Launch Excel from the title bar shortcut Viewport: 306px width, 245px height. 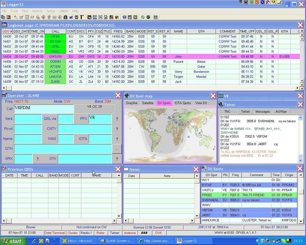pos(251,2)
